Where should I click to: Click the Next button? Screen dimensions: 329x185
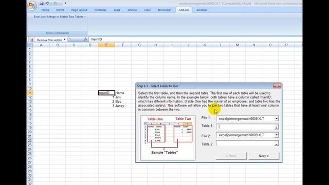[264, 156]
